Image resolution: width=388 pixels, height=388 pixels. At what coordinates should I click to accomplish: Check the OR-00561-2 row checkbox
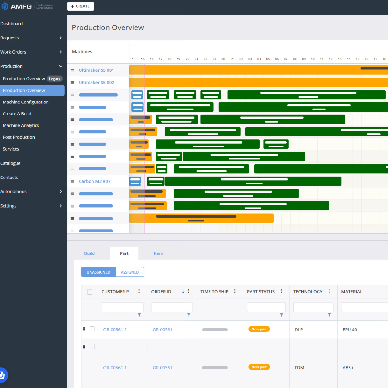pos(92,329)
